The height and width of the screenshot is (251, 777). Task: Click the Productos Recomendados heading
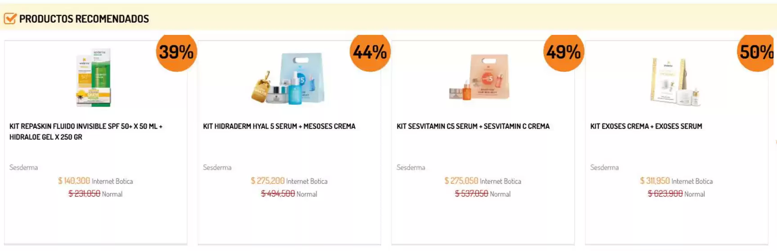pyautogui.click(x=84, y=19)
